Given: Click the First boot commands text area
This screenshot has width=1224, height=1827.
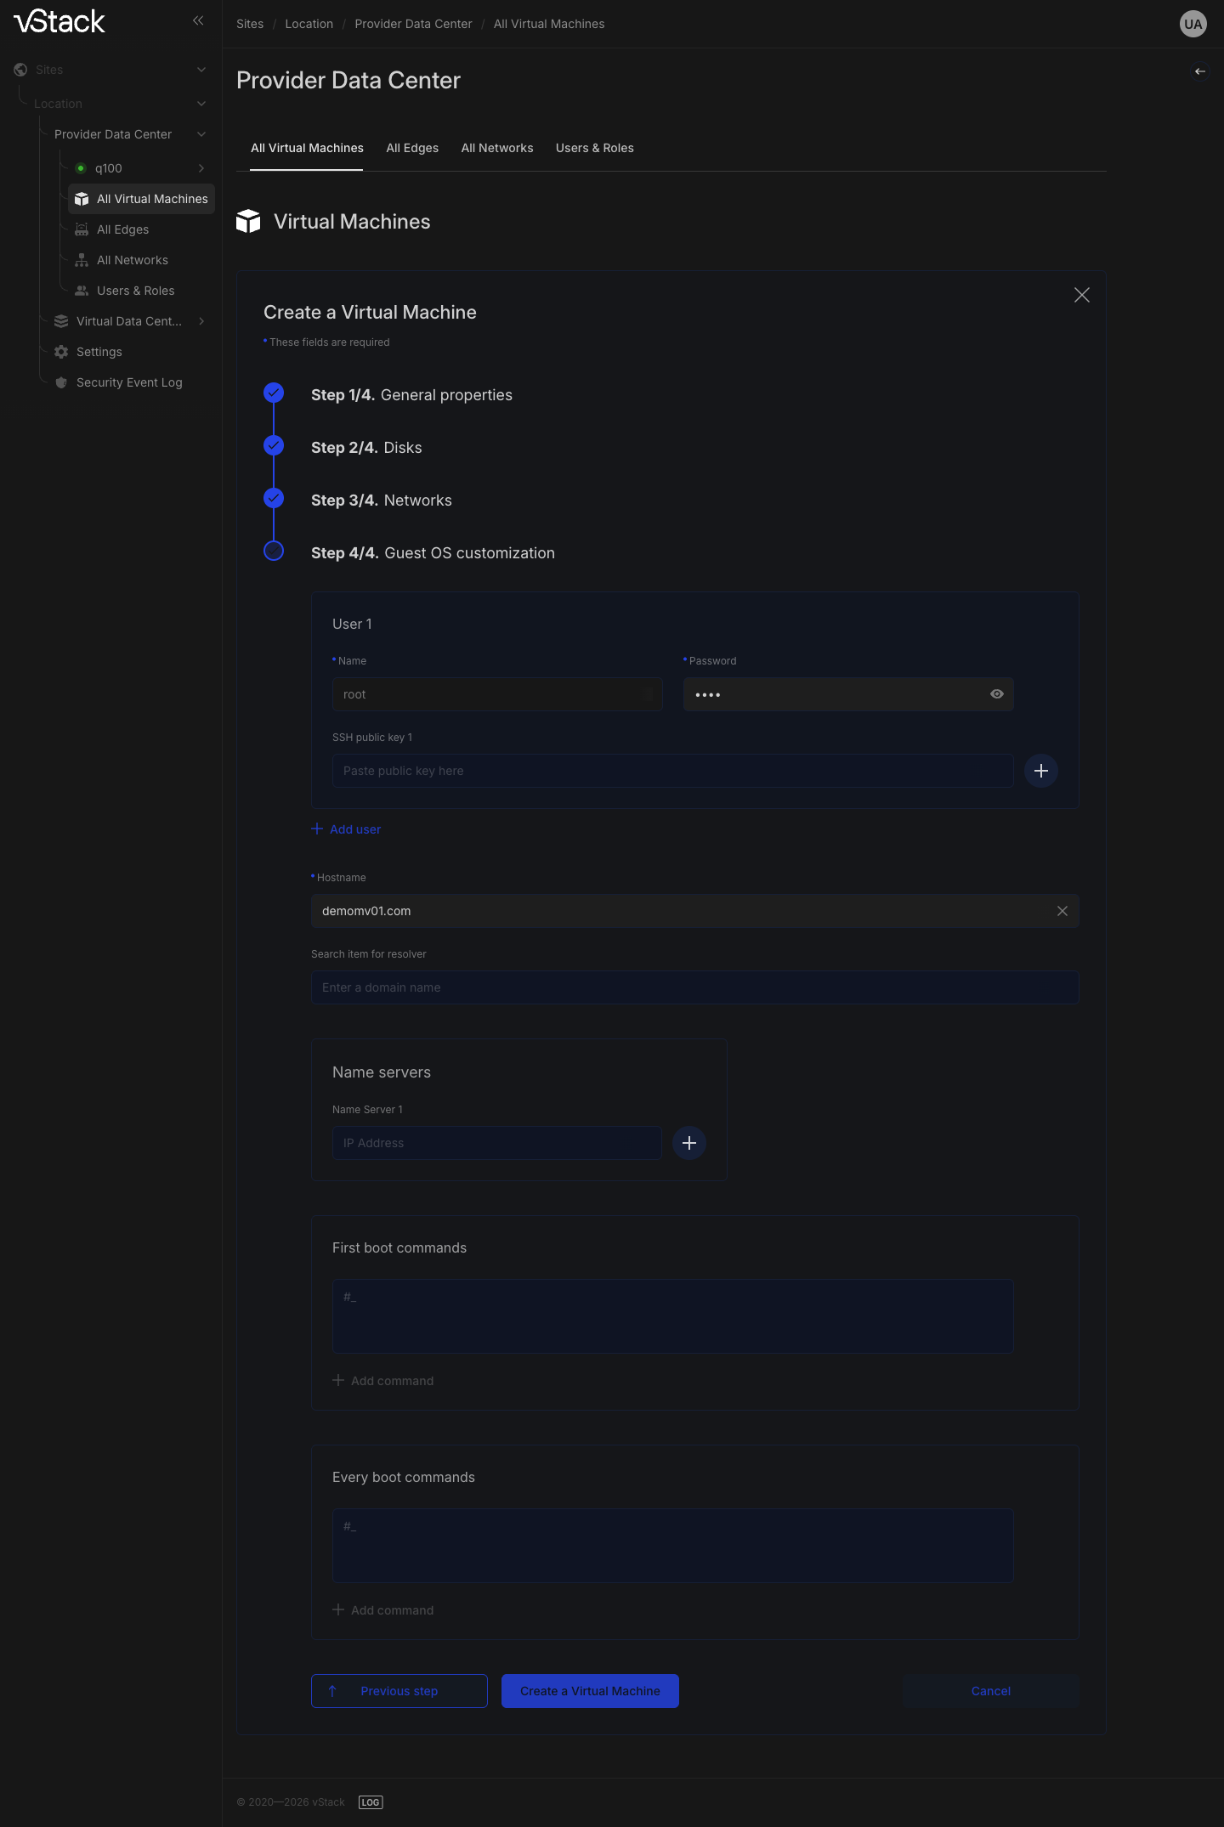Looking at the screenshot, I should click(673, 1316).
